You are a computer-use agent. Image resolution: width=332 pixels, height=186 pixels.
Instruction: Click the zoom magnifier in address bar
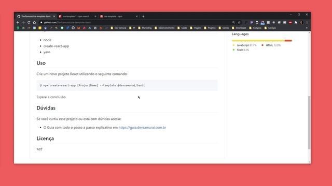(233, 22)
